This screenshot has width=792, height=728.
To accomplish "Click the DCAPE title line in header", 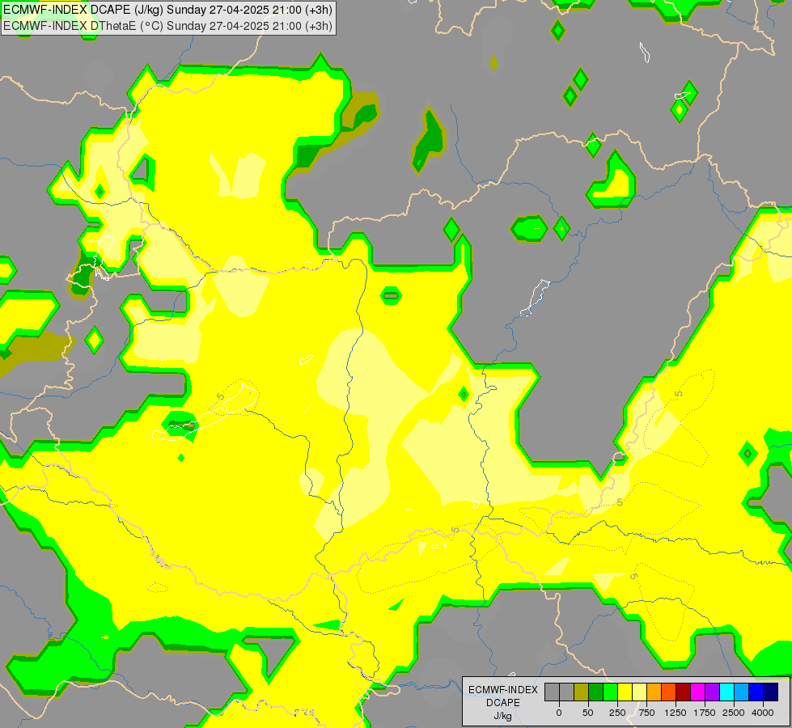I will point(167,10).
